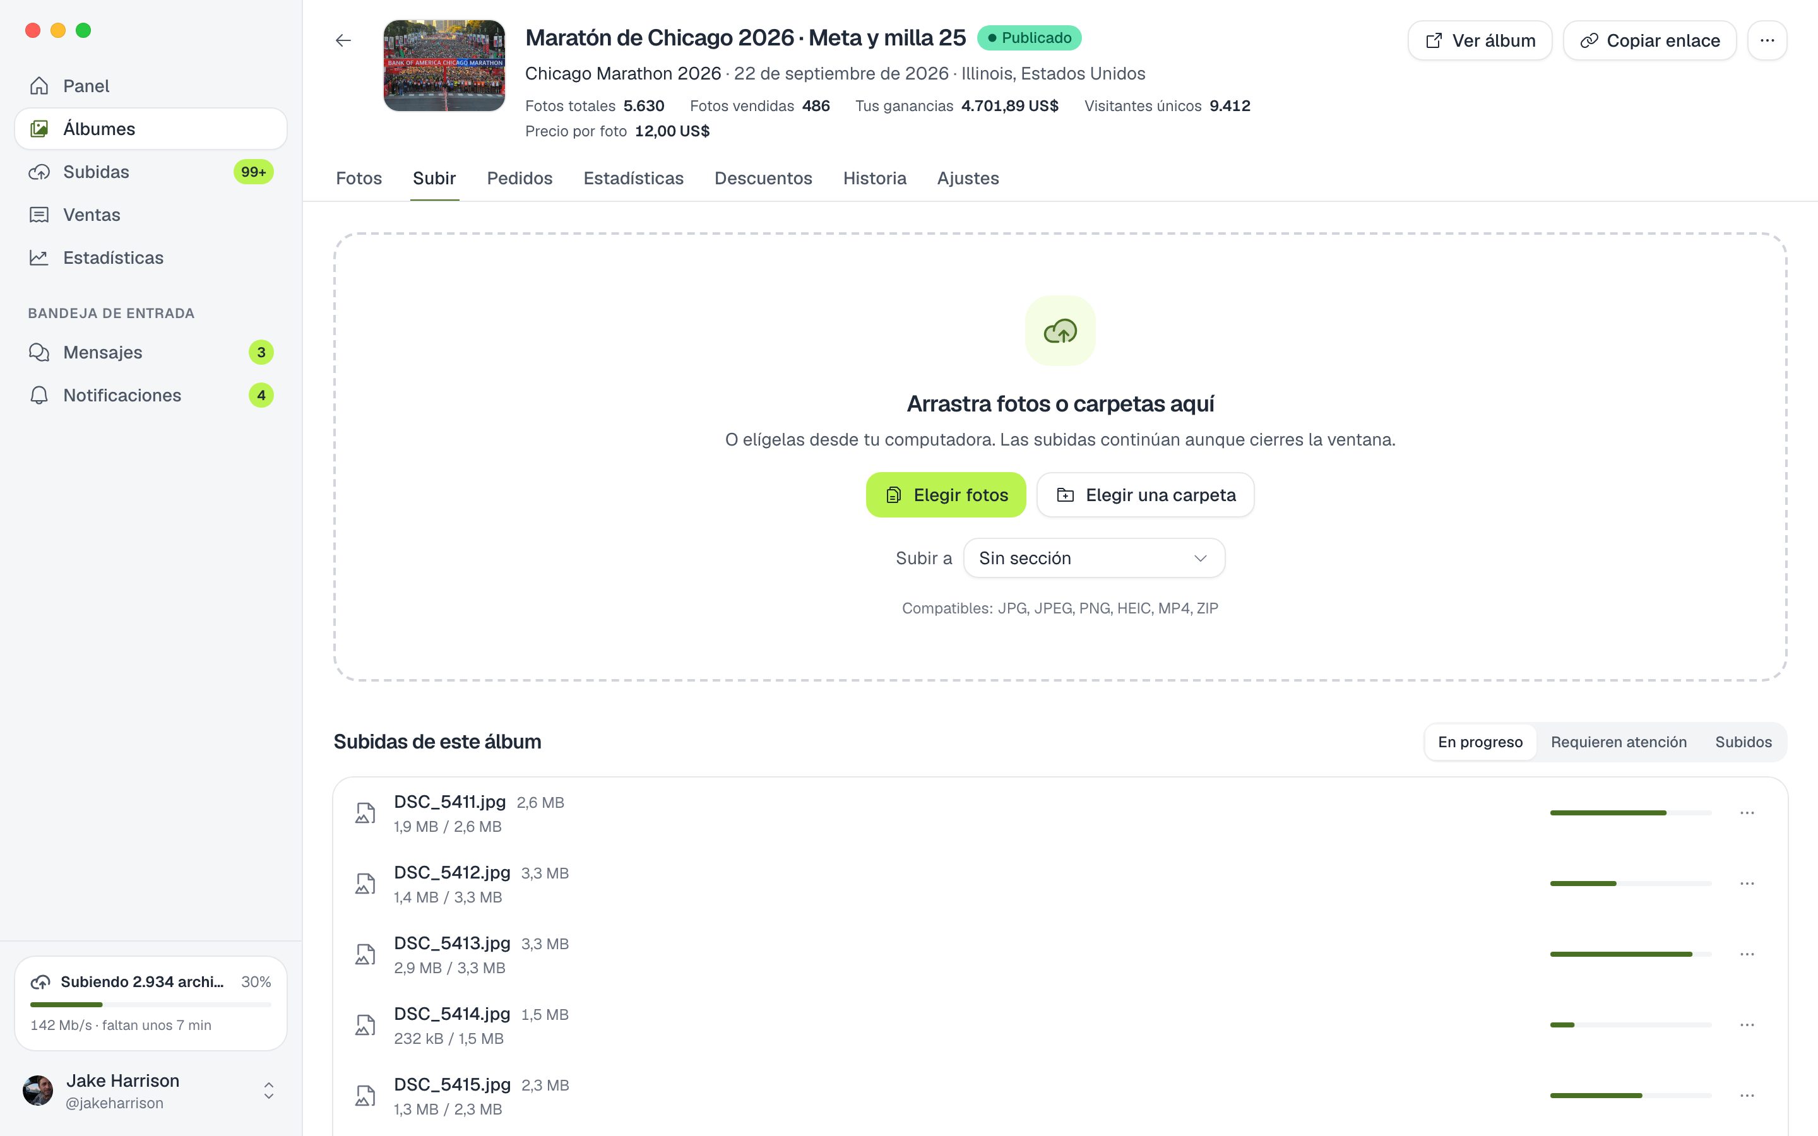Click Elegir una carpeta button
Image resolution: width=1818 pixels, height=1136 pixels.
(1146, 495)
